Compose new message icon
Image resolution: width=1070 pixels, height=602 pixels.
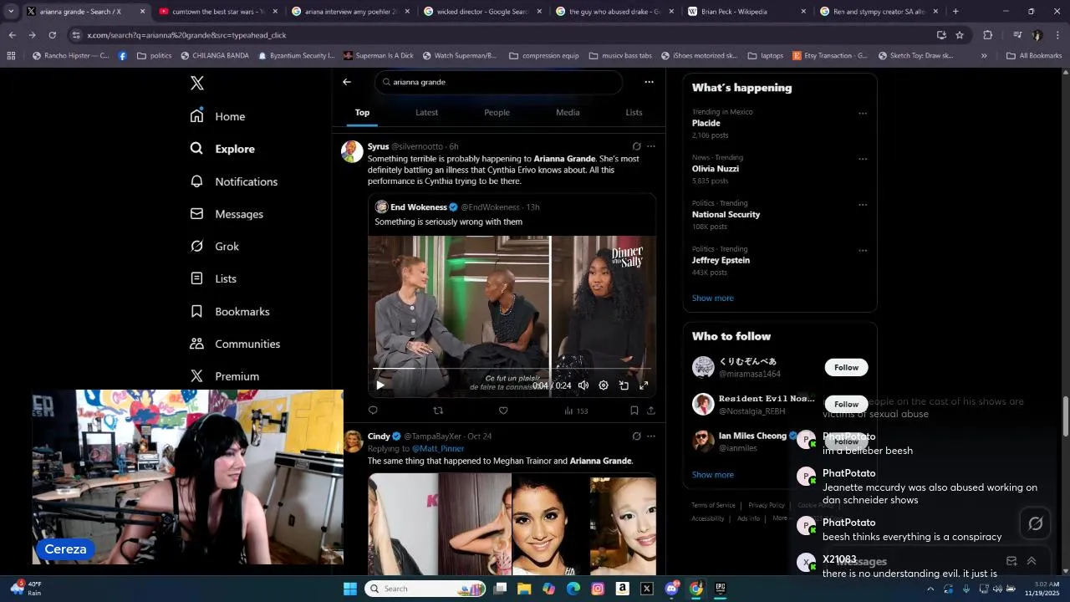point(1011,561)
